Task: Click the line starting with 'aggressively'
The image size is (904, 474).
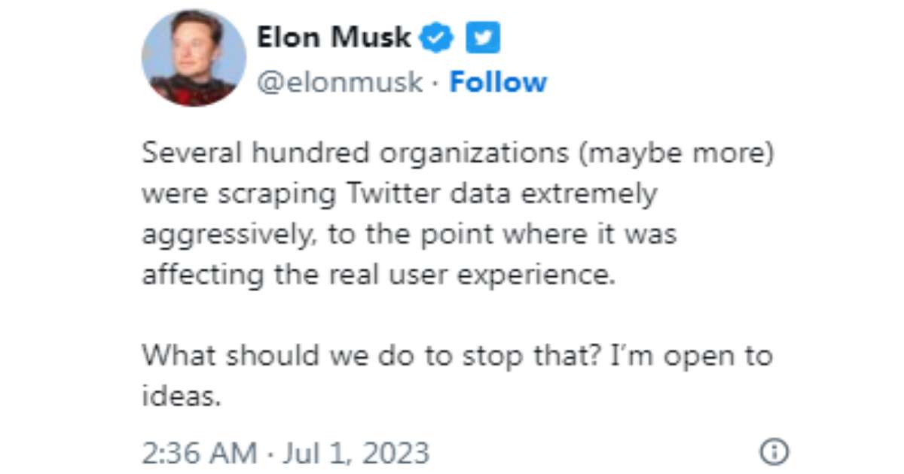Action: 409,235
